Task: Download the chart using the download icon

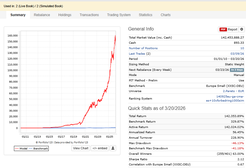Action: [x=113, y=148]
